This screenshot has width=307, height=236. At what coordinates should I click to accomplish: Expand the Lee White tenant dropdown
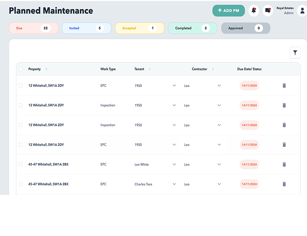click(x=174, y=164)
